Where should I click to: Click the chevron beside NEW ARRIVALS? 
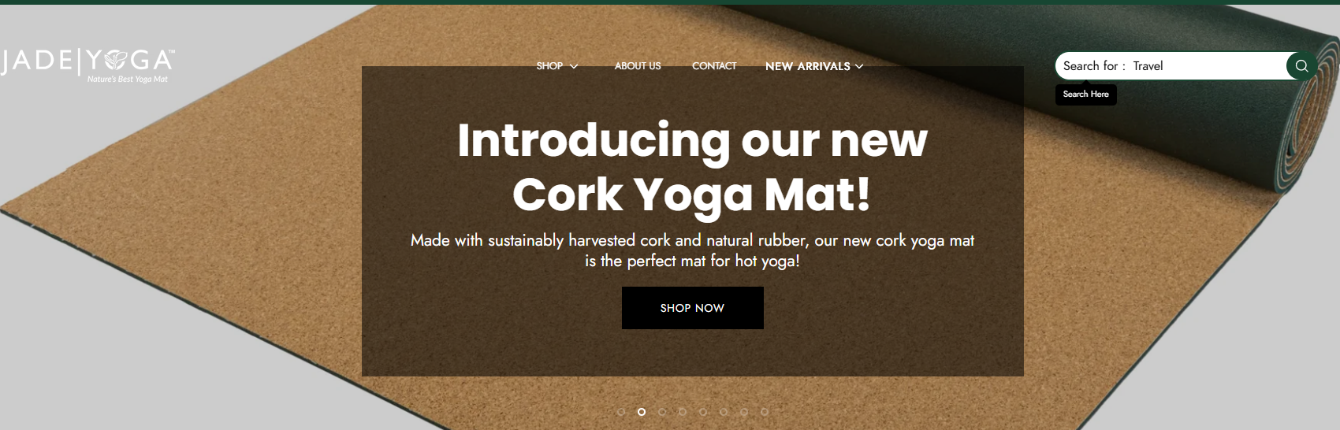coord(859,66)
